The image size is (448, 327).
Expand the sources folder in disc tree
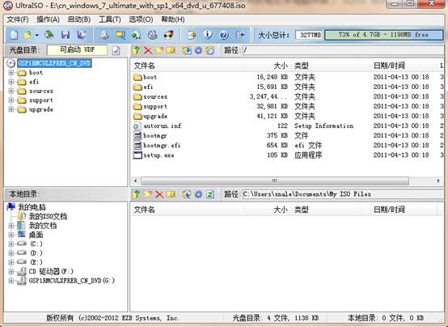(x=11, y=91)
